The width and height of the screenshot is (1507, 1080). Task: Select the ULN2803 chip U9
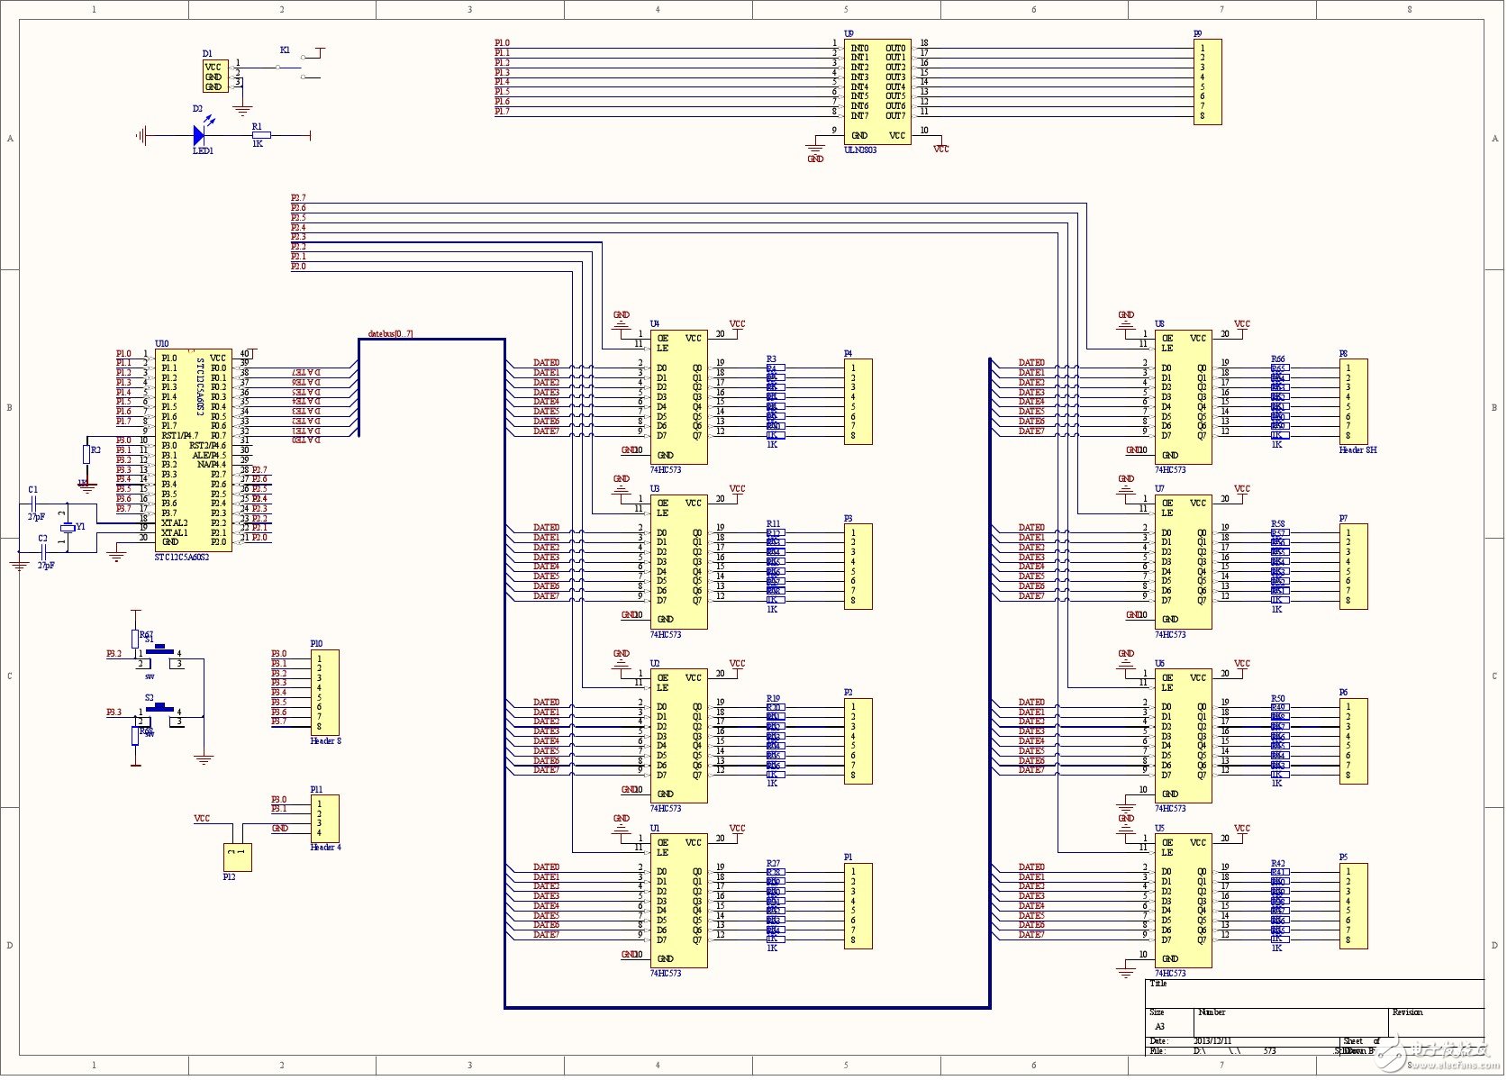[x=877, y=92]
